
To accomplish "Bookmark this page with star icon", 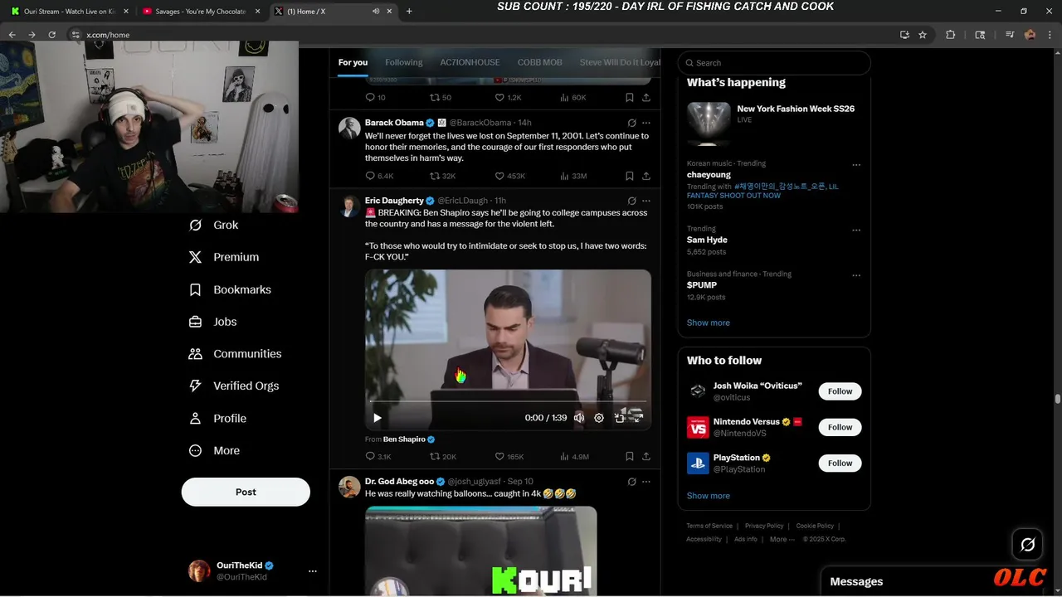I will coord(923,35).
